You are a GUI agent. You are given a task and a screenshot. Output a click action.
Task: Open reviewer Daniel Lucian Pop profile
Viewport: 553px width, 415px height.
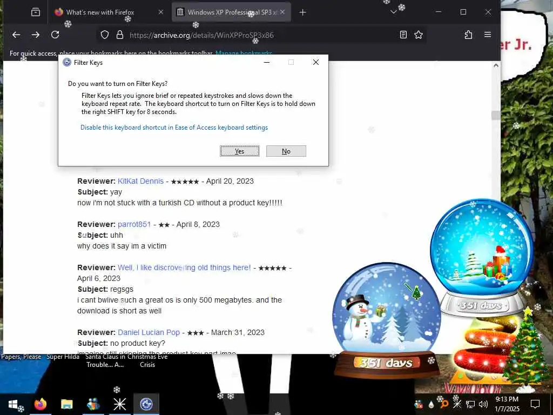point(149,332)
